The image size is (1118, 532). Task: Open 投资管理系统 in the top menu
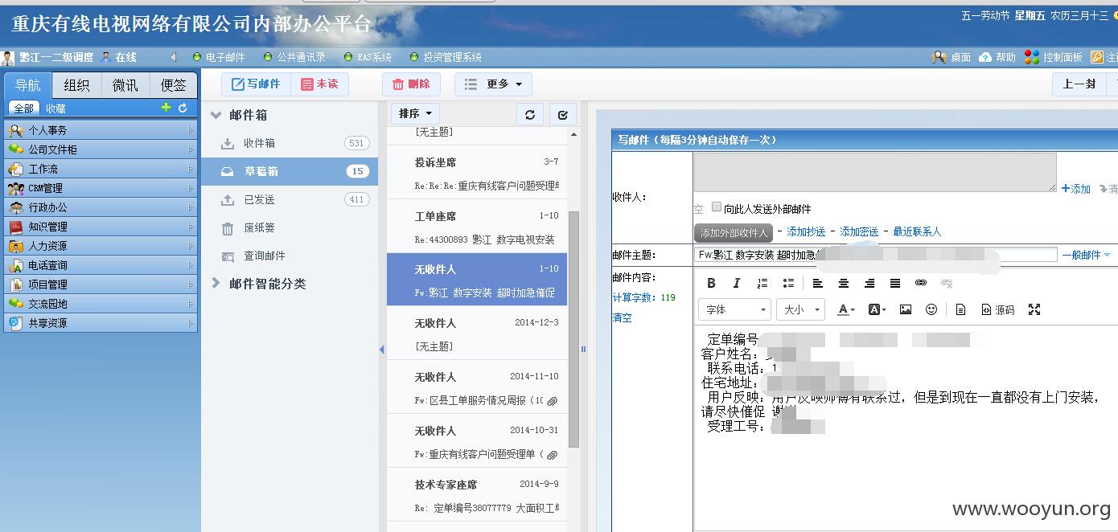[446, 57]
